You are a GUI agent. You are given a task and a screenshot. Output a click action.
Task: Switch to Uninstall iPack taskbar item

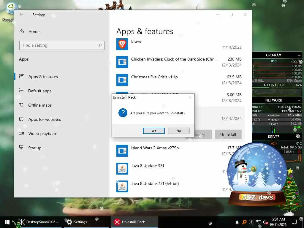tap(134, 222)
